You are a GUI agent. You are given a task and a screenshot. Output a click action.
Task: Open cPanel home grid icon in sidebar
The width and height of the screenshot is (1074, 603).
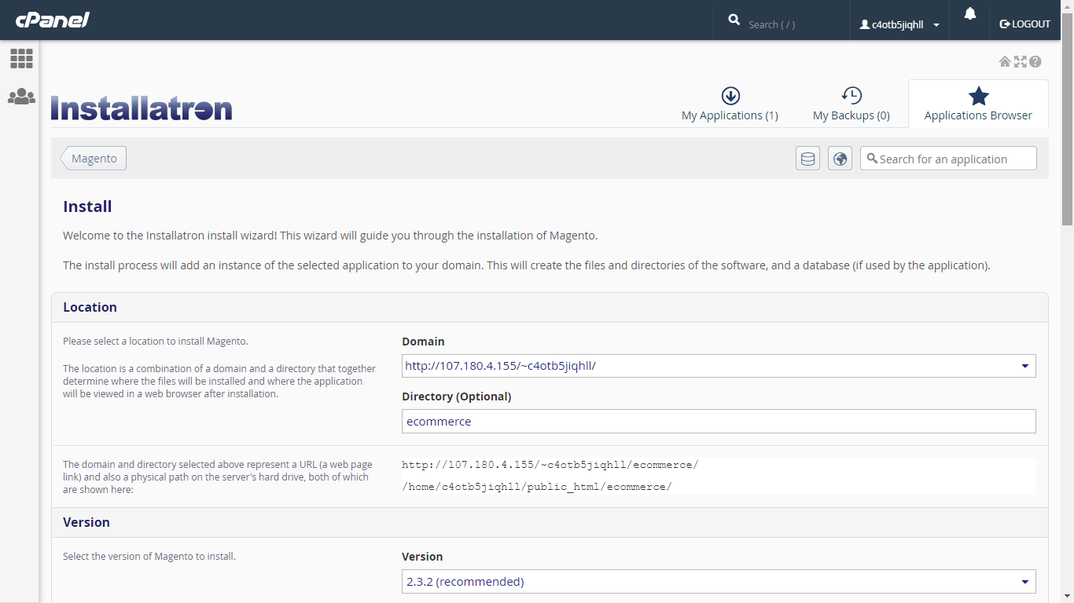[x=21, y=58]
